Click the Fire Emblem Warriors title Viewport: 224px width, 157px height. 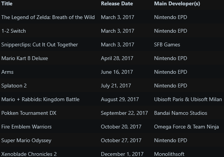point(26,127)
